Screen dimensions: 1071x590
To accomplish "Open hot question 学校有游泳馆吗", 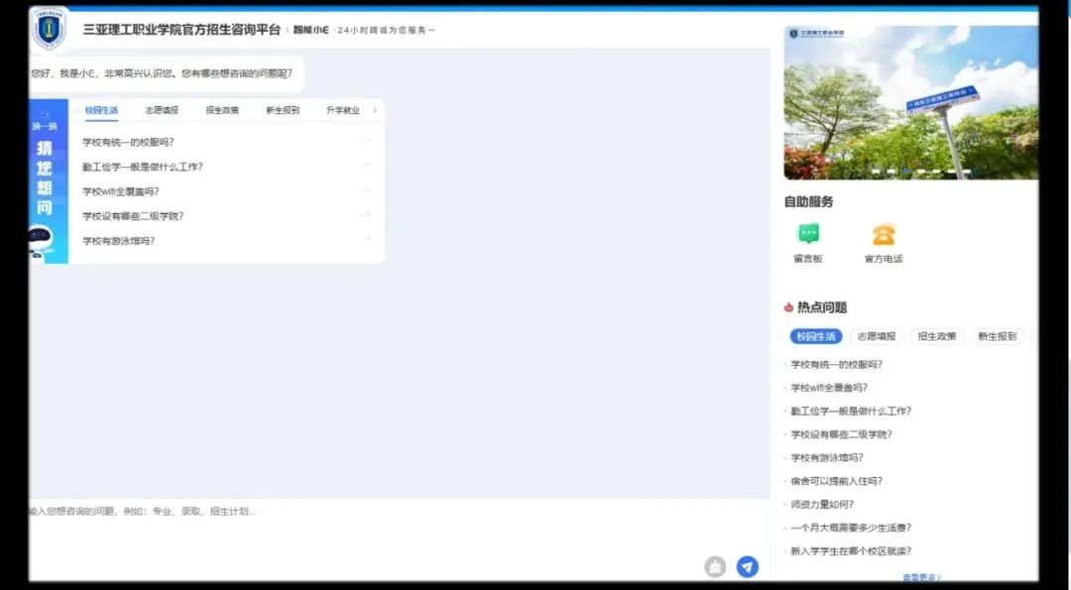I will click(827, 457).
